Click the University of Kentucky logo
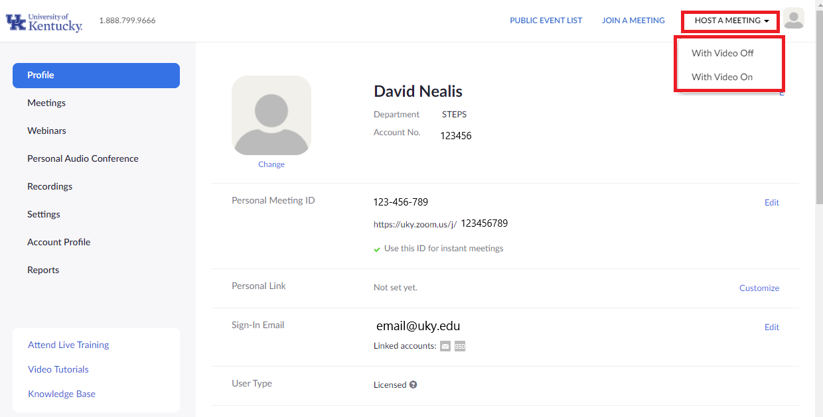 pyautogui.click(x=44, y=22)
